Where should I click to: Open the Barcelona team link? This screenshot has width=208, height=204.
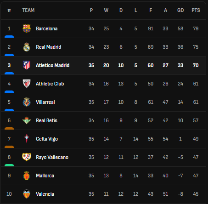point(47,28)
